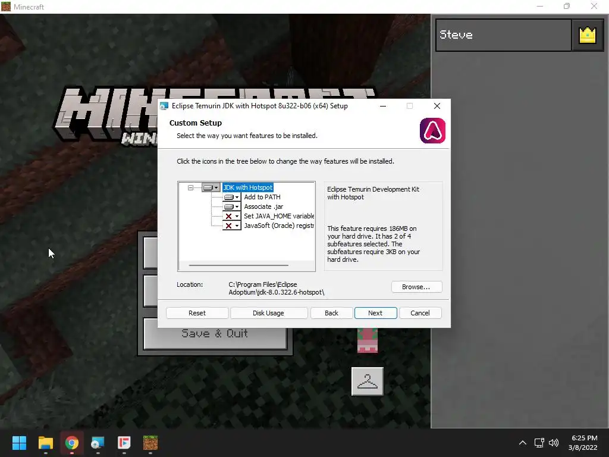Minimize the Minecraft window
This screenshot has height=457, width=609.
(x=540, y=7)
